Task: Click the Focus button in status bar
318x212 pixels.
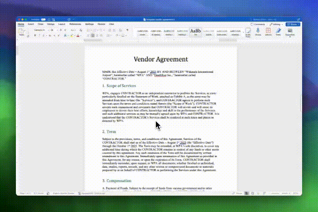Action: (237, 193)
